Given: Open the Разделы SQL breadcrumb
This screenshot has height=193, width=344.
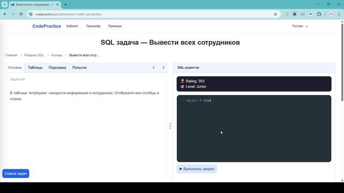Looking at the screenshot, I should click(x=34, y=55).
